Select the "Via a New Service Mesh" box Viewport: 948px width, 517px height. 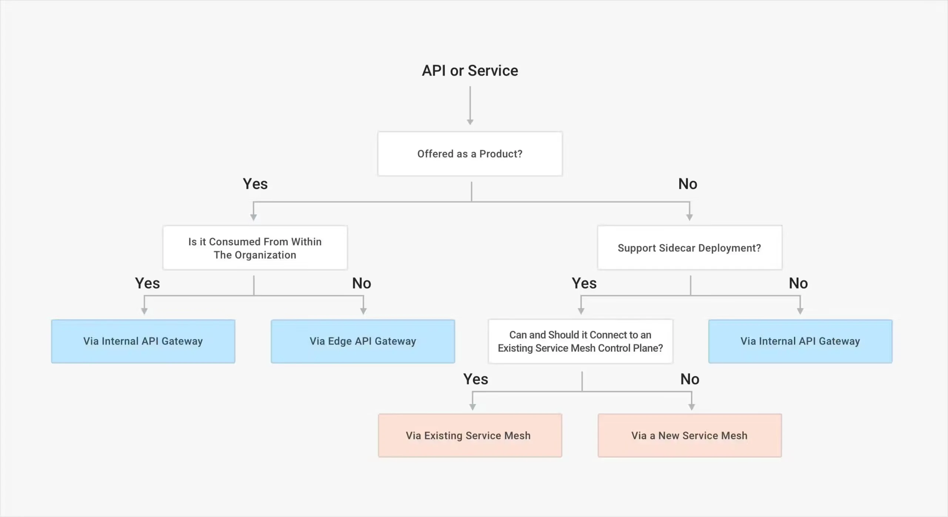click(690, 436)
